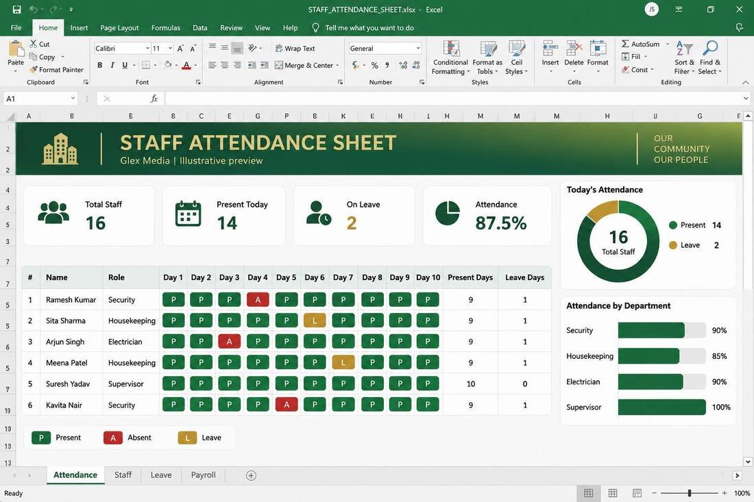Switch to the Formulas tab
This screenshot has height=502, width=754.
(165, 28)
